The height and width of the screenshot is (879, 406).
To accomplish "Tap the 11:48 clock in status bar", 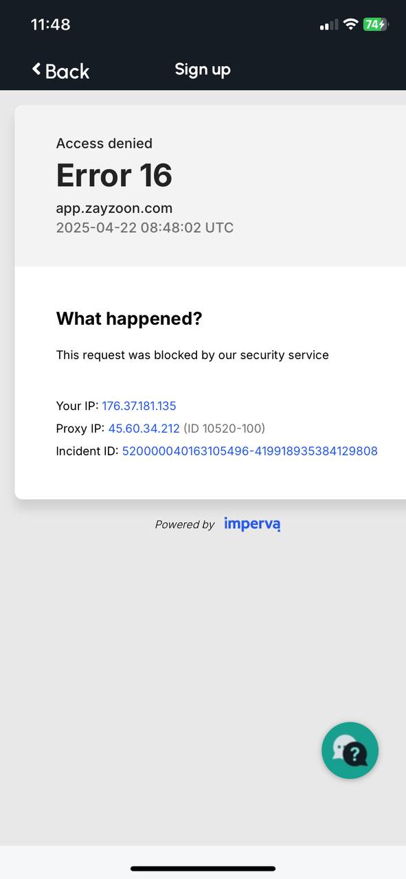I will [51, 25].
